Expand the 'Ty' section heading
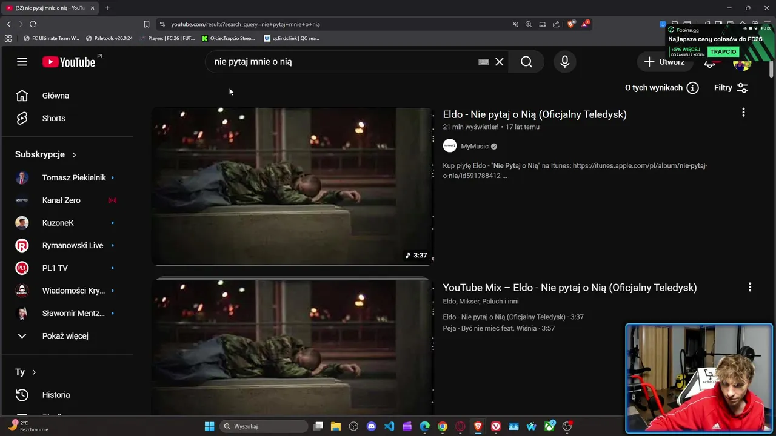This screenshot has width=776, height=436. [25, 372]
